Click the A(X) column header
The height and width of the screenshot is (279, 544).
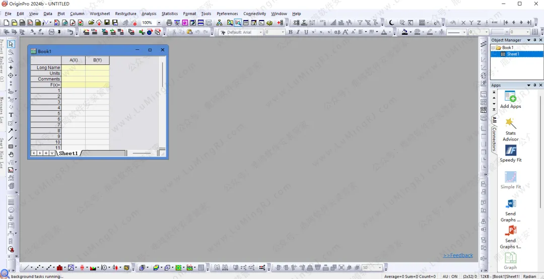coord(74,60)
